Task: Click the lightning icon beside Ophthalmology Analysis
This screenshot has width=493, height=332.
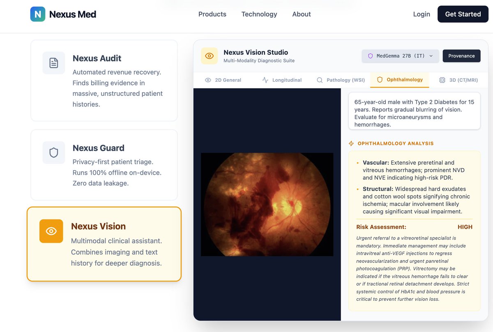Action: [351, 143]
